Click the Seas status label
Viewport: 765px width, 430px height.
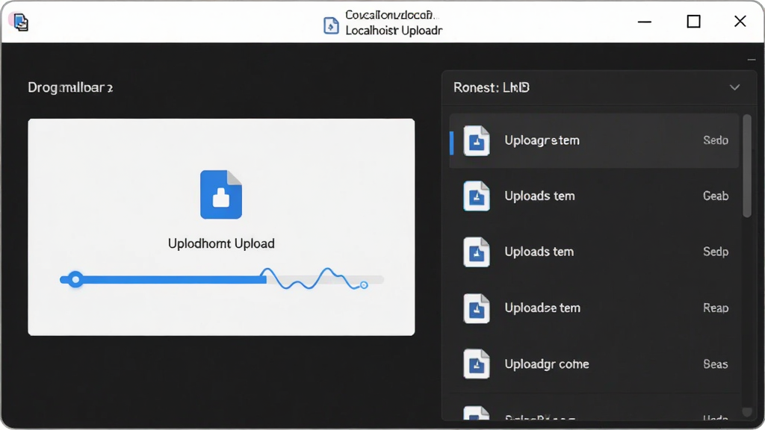715,364
